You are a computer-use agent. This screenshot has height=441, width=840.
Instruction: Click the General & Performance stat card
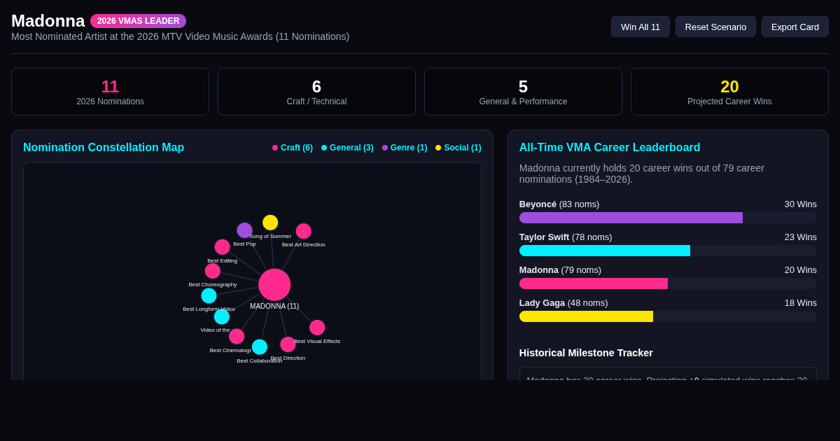tap(523, 92)
